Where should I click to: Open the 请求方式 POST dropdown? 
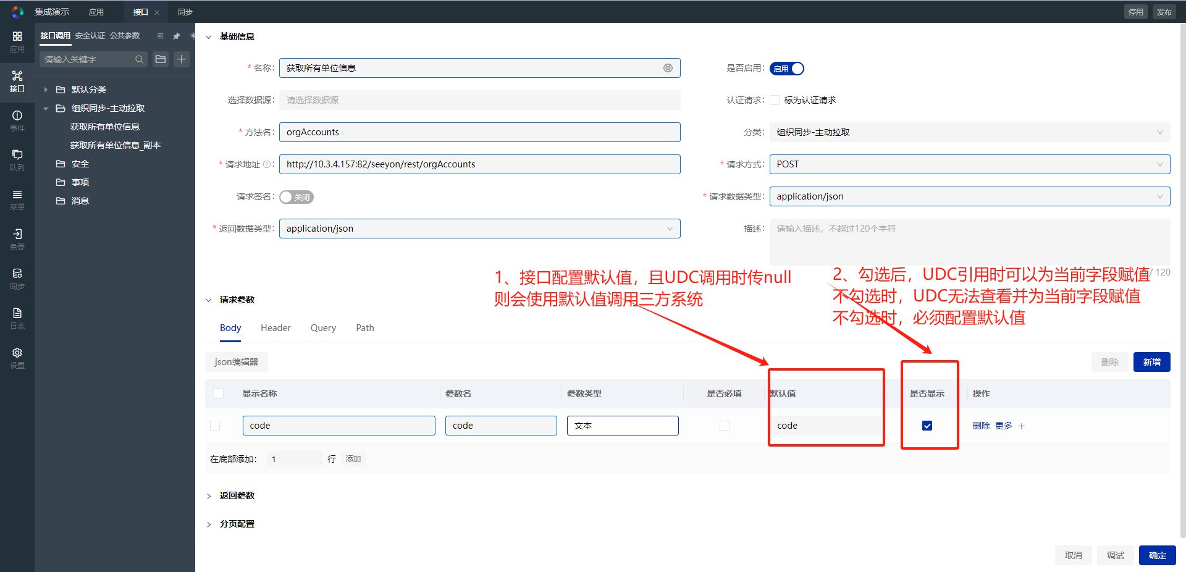[970, 164]
